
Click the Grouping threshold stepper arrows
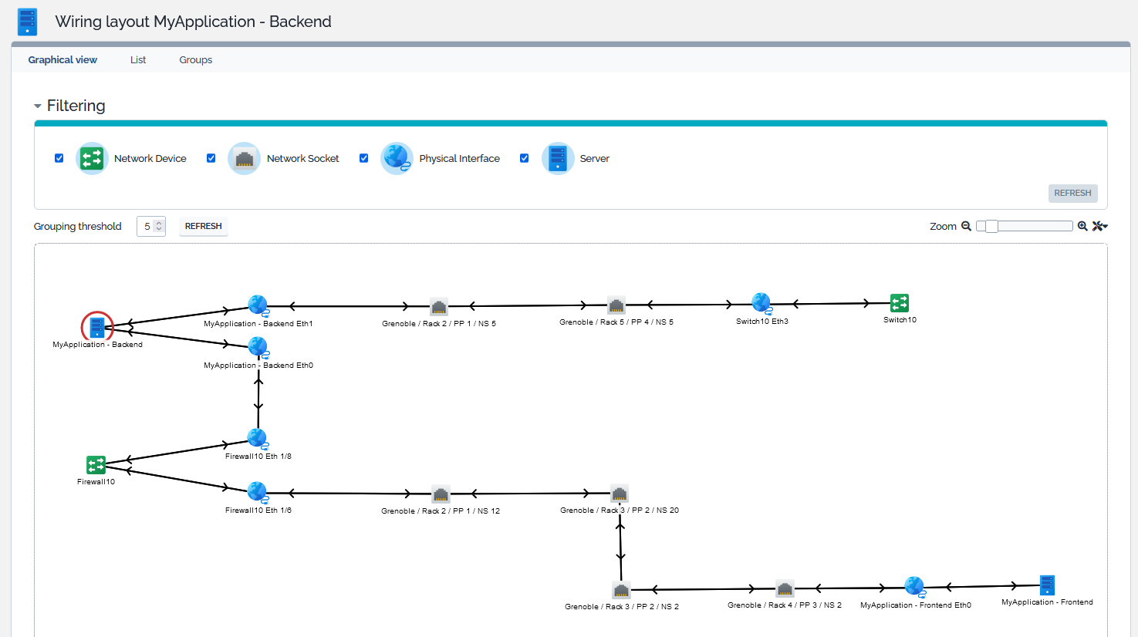pyautogui.click(x=159, y=227)
